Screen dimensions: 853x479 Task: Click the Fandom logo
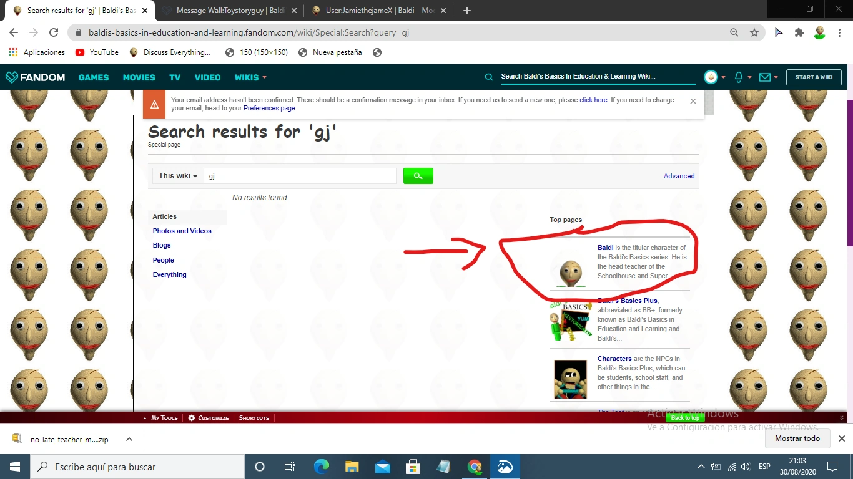point(35,77)
